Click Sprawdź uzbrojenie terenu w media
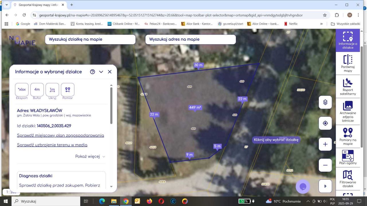 point(52,145)
